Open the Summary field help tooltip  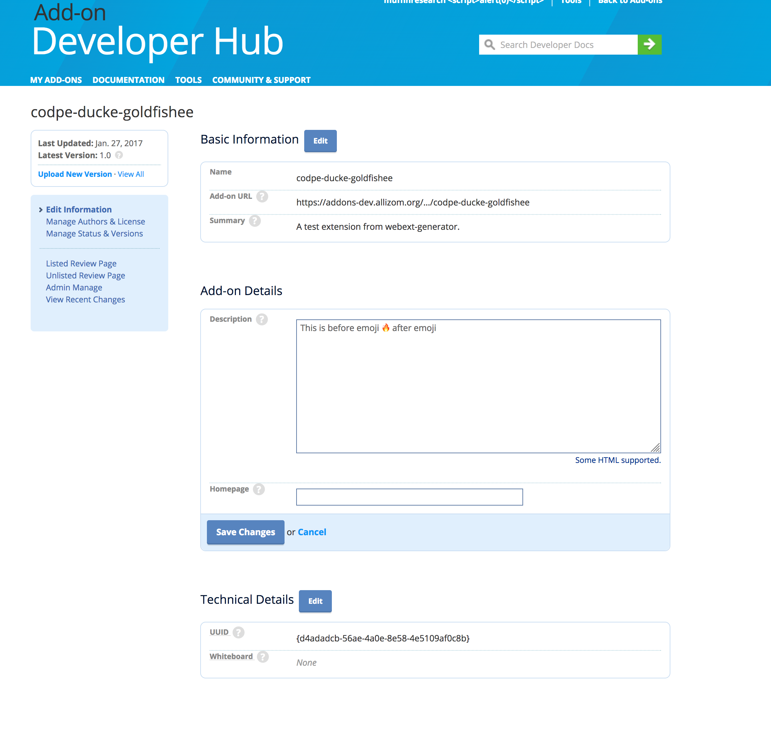255,221
